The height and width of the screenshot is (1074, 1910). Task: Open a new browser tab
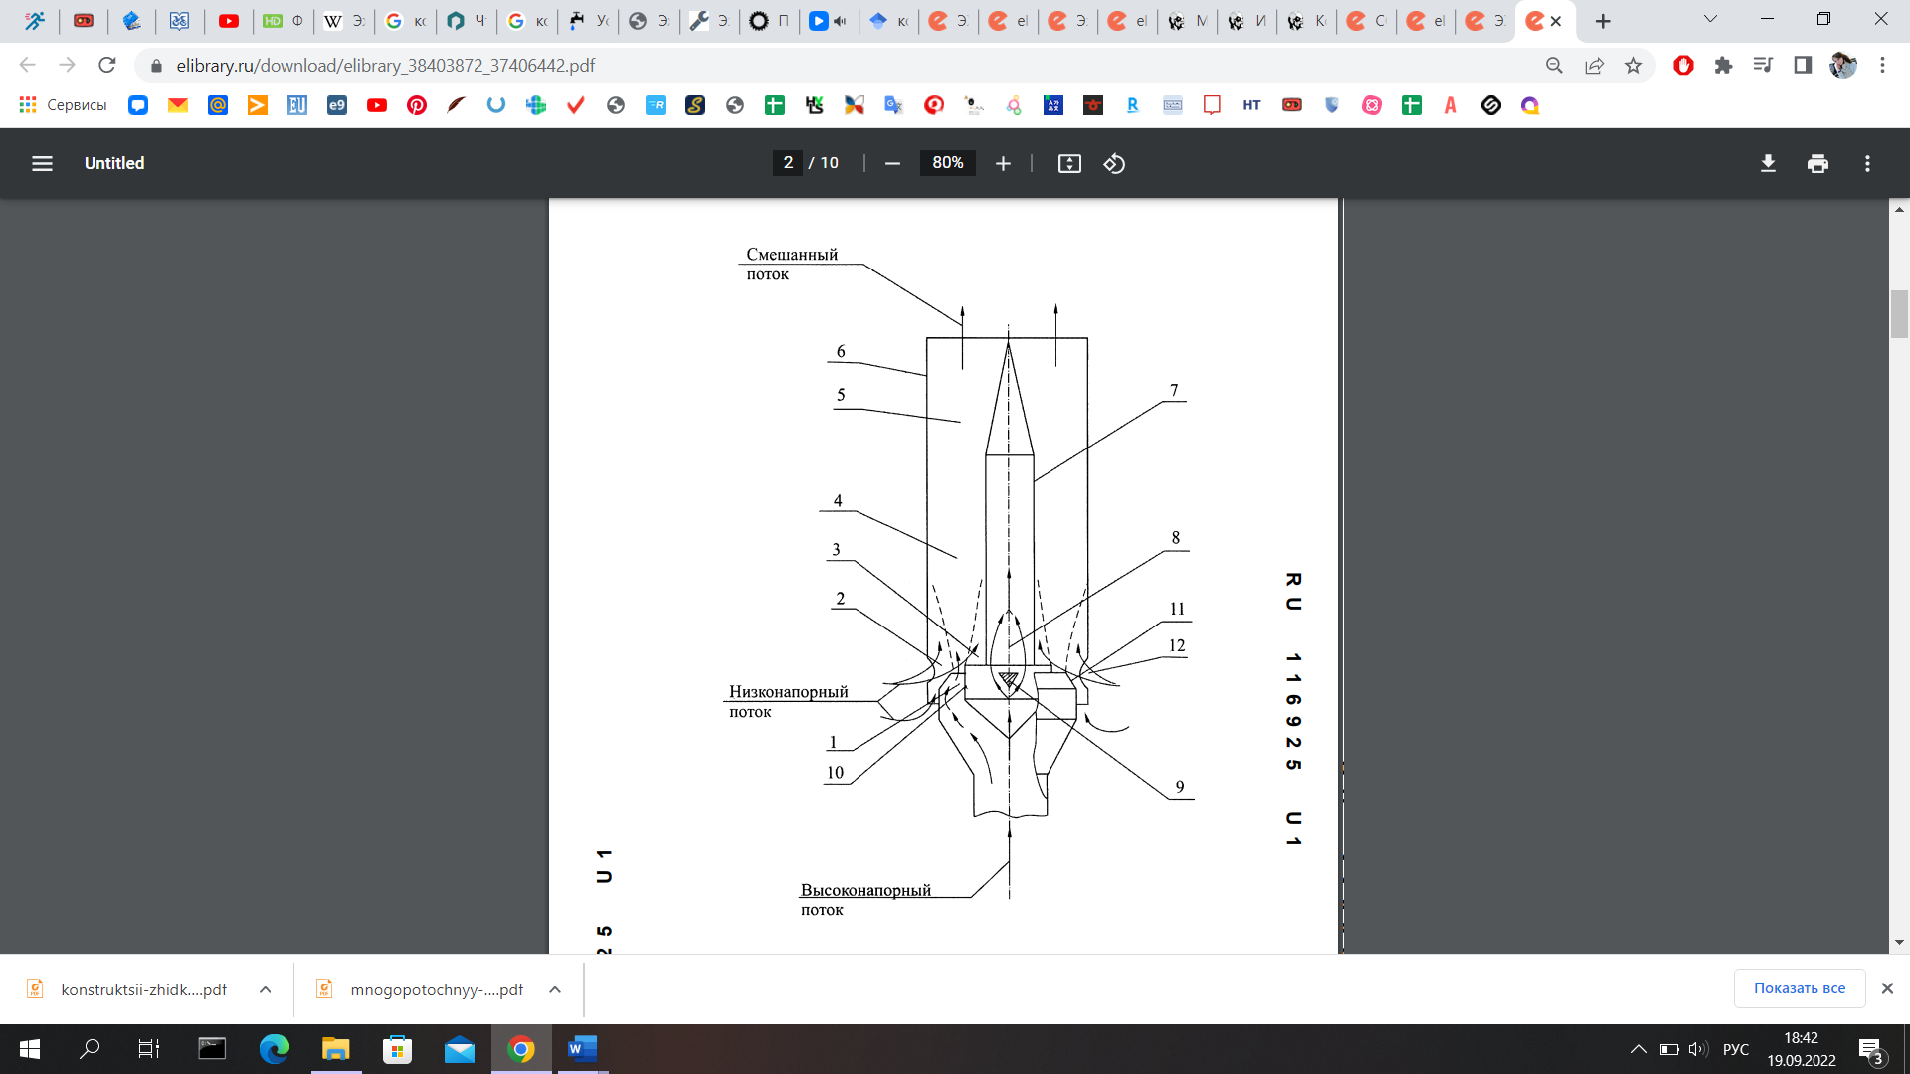point(1603,21)
